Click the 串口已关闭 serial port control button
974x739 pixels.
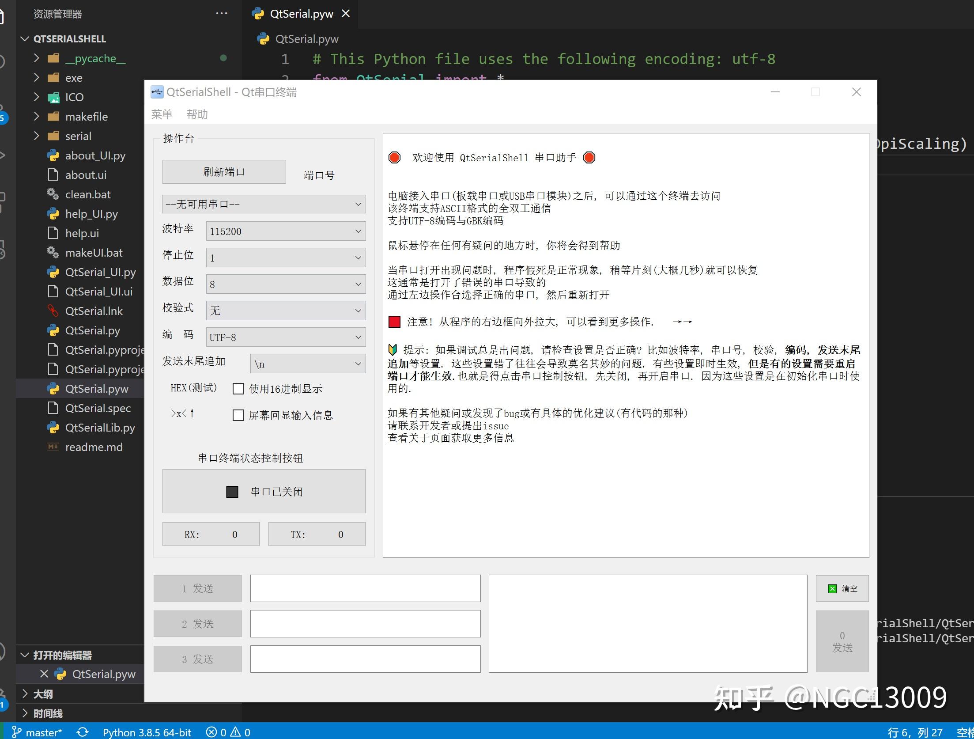pyautogui.click(x=264, y=491)
